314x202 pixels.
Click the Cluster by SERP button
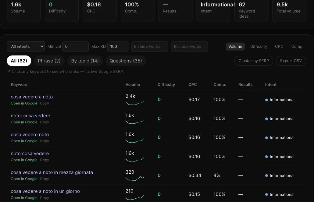pos(254,61)
